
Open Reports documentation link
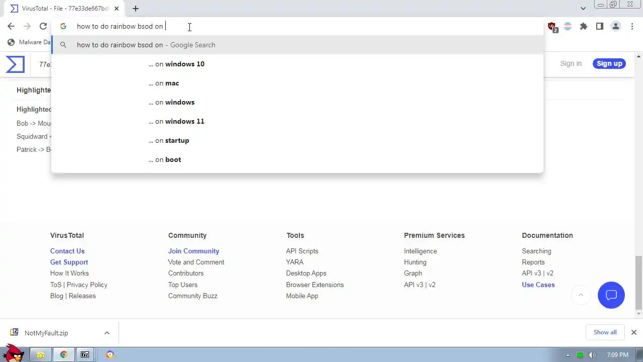click(x=533, y=262)
